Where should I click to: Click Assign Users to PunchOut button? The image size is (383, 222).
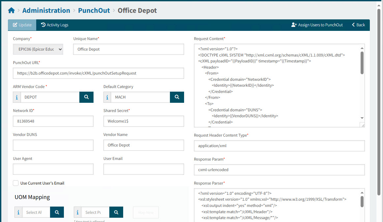(317, 25)
